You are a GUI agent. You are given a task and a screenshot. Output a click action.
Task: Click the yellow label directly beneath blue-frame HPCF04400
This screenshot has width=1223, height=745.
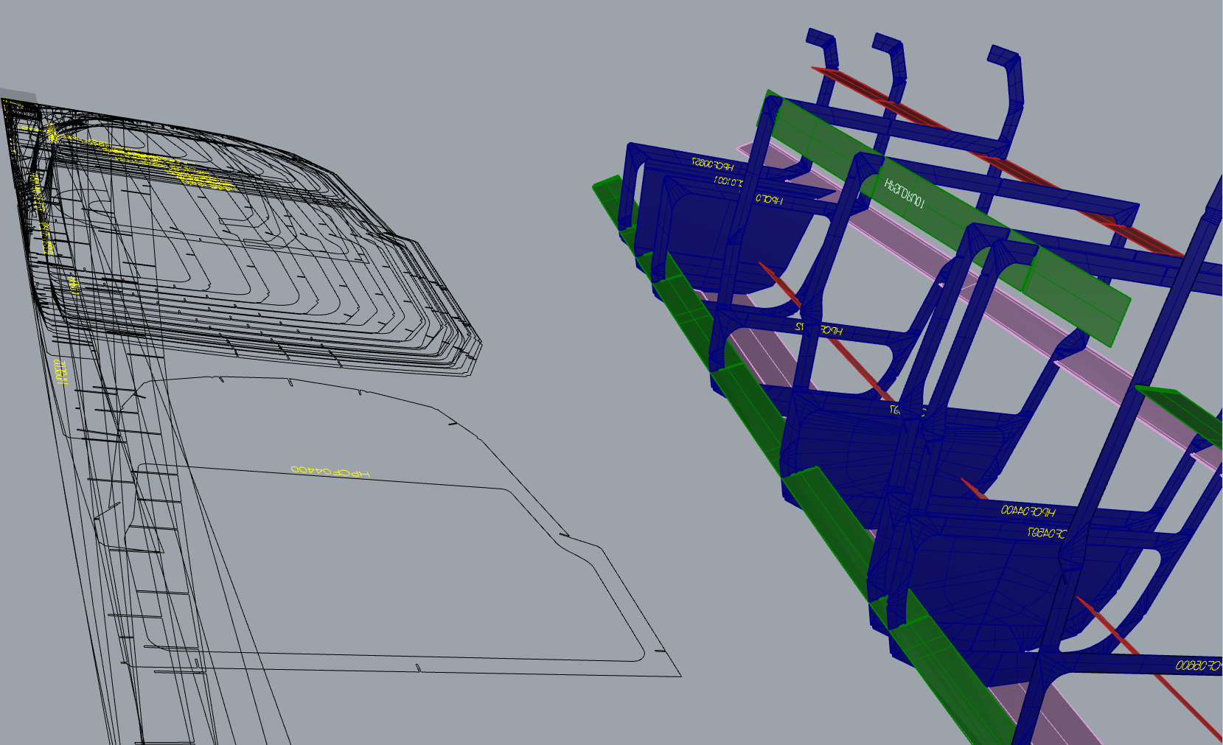point(1046,533)
